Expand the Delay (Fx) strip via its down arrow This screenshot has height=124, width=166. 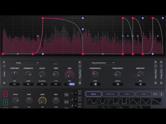tap(161, 62)
